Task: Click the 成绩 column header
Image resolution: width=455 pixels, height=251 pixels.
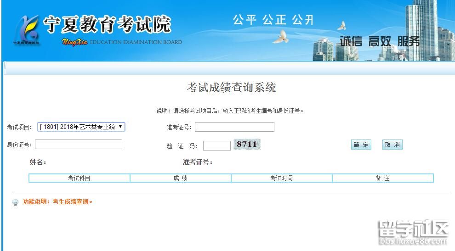Action: 181,178
